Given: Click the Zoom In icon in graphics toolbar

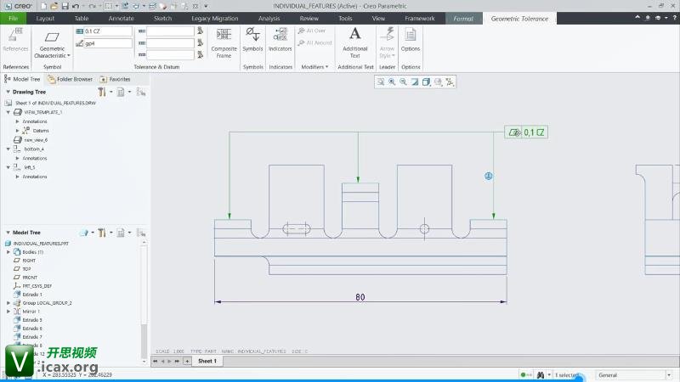Looking at the screenshot, I should click(x=392, y=81).
